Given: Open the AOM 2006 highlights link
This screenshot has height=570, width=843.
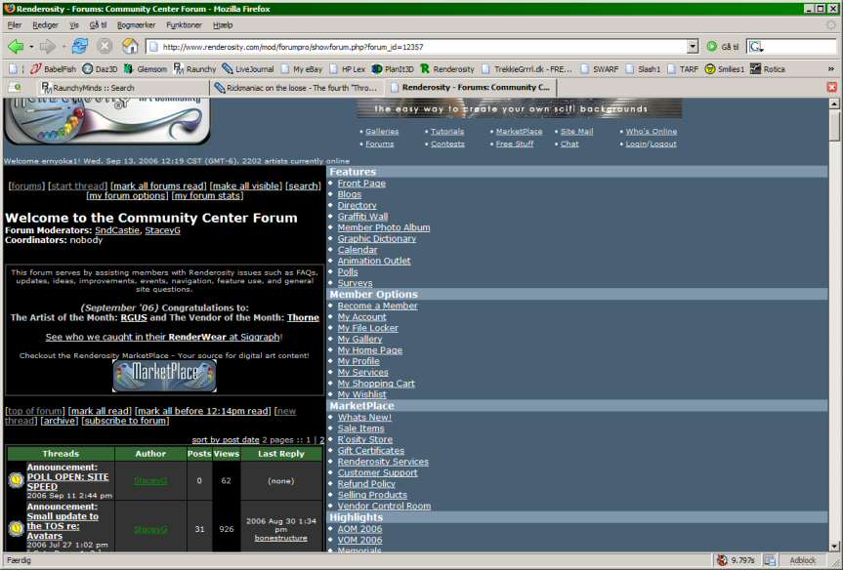Looking at the screenshot, I should tap(359, 529).
